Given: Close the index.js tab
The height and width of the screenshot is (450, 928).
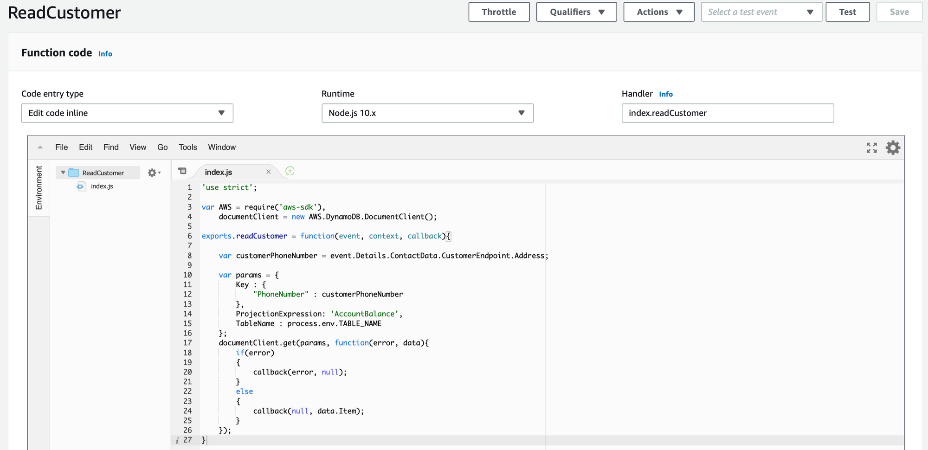Looking at the screenshot, I should click(268, 172).
